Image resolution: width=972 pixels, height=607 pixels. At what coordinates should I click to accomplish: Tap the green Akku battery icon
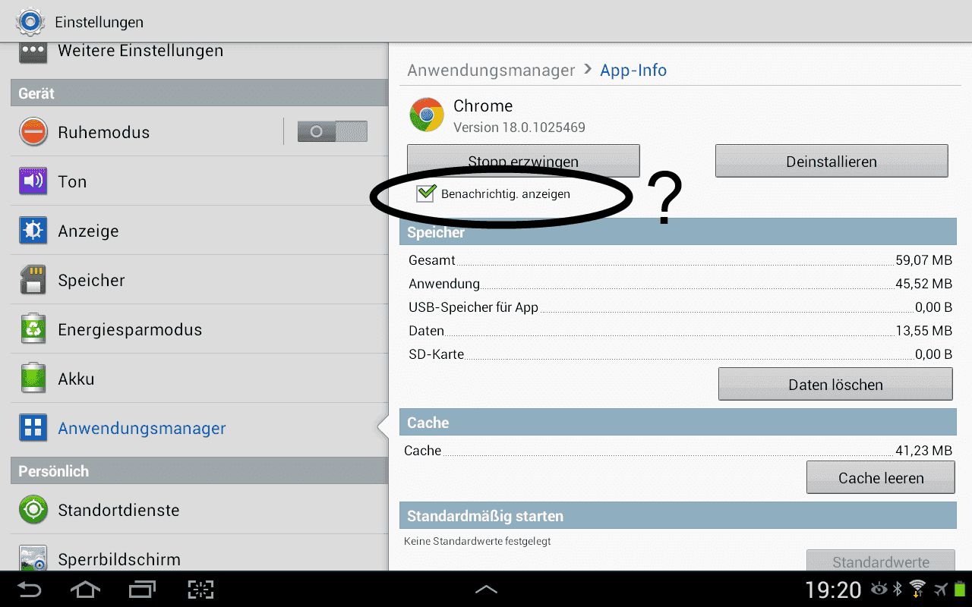[x=33, y=379]
